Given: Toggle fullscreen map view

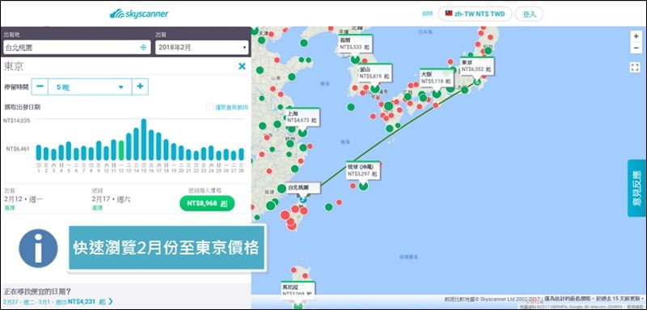Looking at the screenshot, I should coord(636,67).
